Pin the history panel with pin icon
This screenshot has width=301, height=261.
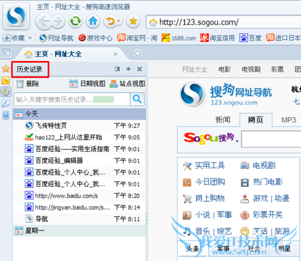click(x=128, y=69)
